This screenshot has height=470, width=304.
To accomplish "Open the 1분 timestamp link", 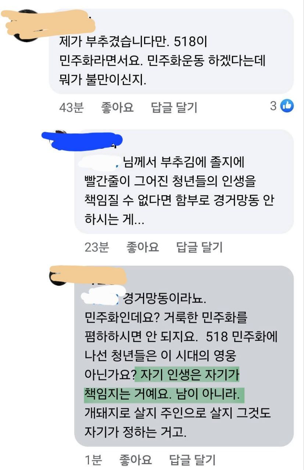I will click(x=93, y=459).
